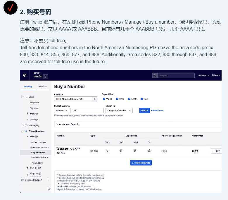Collapse the sidebar with double-chevron icon
Screen dimensions: 228x200
coord(49,189)
